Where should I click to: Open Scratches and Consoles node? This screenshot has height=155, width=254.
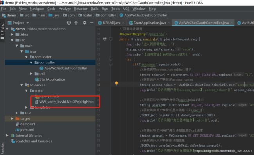(x=31, y=141)
